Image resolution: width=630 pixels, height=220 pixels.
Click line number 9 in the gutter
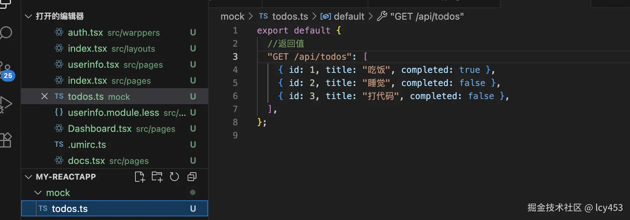click(235, 135)
